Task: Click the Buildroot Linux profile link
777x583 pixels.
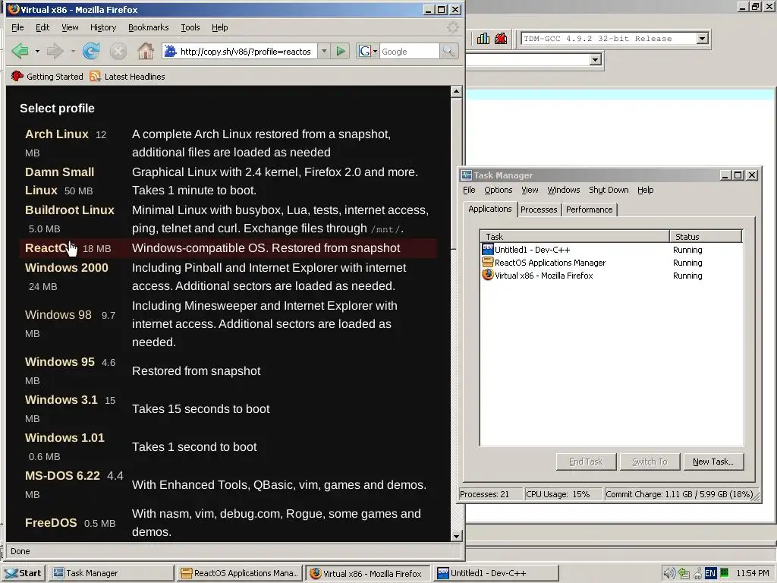Action: point(69,210)
